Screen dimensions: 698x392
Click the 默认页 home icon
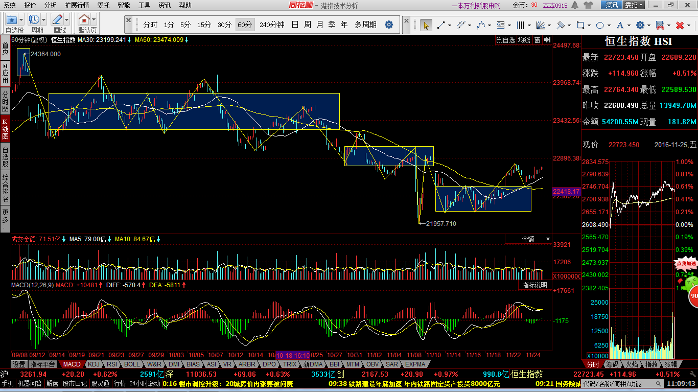(x=84, y=20)
